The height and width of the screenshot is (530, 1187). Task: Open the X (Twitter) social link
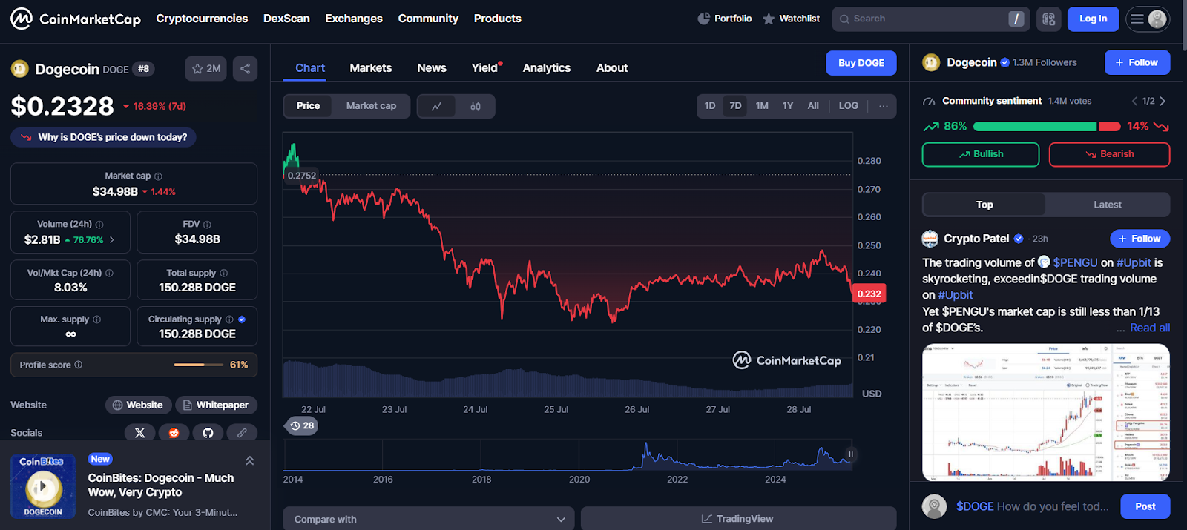coord(139,433)
